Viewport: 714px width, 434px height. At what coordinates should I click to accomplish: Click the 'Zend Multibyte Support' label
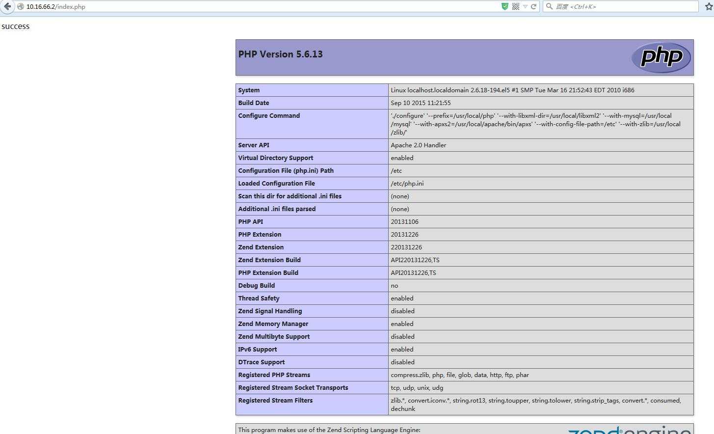(274, 337)
